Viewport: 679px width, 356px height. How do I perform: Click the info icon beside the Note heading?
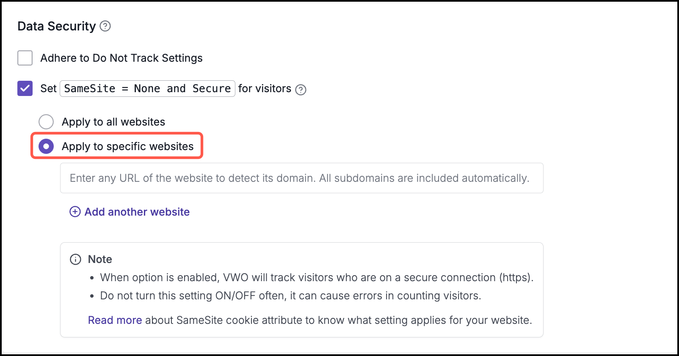coord(75,259)
